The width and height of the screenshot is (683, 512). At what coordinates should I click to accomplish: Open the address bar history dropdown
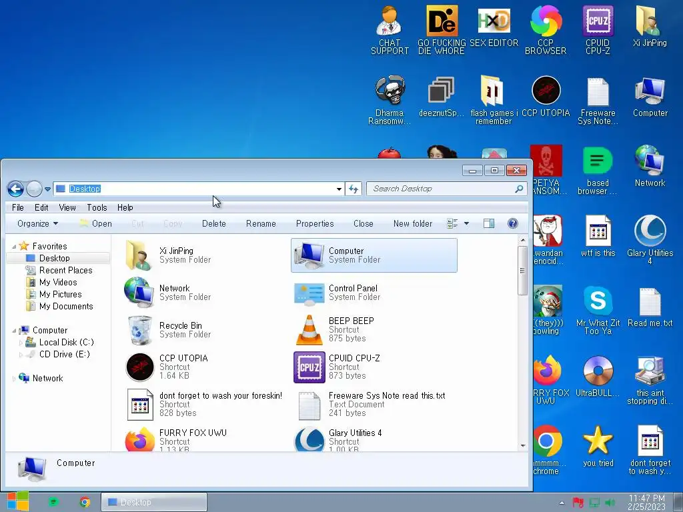[339, 189]
